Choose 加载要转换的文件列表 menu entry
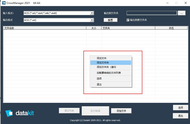The image size is (190, 124). click(x=111, y=73)
